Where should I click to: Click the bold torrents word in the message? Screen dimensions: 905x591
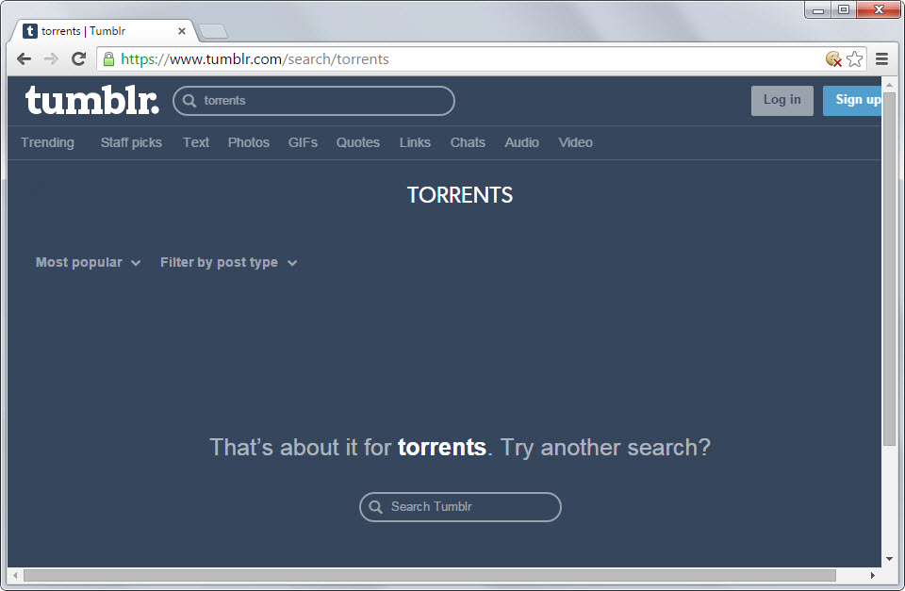coord(442,448)
